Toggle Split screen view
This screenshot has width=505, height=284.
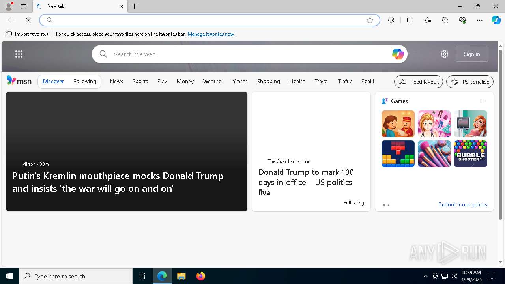click(x=410, y=20)
